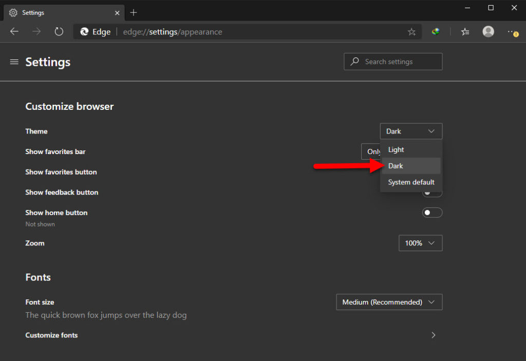Viewport: 526px width, 361px height.
Task: Toggle the Show feedback button switch
Action: (432, 192)
